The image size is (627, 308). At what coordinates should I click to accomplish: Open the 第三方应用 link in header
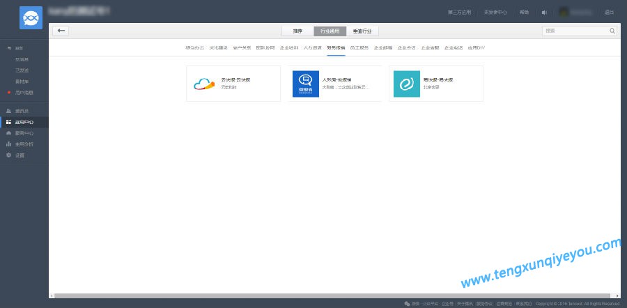[460, 13]
